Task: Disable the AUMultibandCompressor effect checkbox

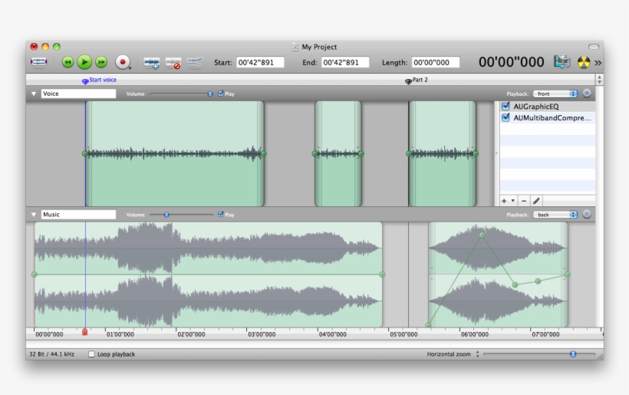Action: [x=506, y=117]
